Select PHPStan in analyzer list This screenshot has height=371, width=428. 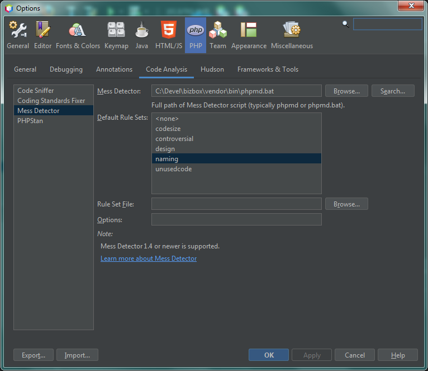coord(54,120)
